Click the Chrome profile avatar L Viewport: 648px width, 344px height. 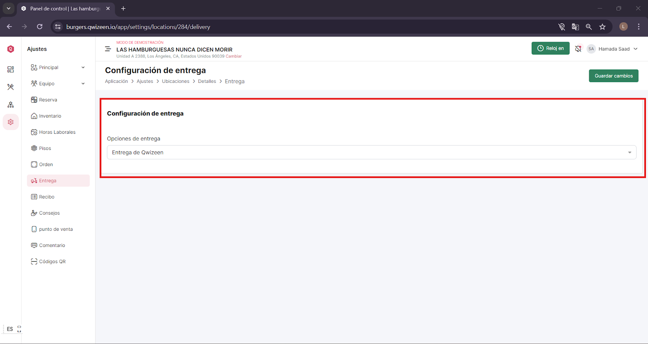(x=623, y=27)
